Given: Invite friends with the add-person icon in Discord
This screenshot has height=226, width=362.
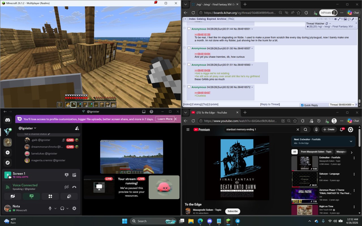Looking at the screenshot, I should pos(77,128).
